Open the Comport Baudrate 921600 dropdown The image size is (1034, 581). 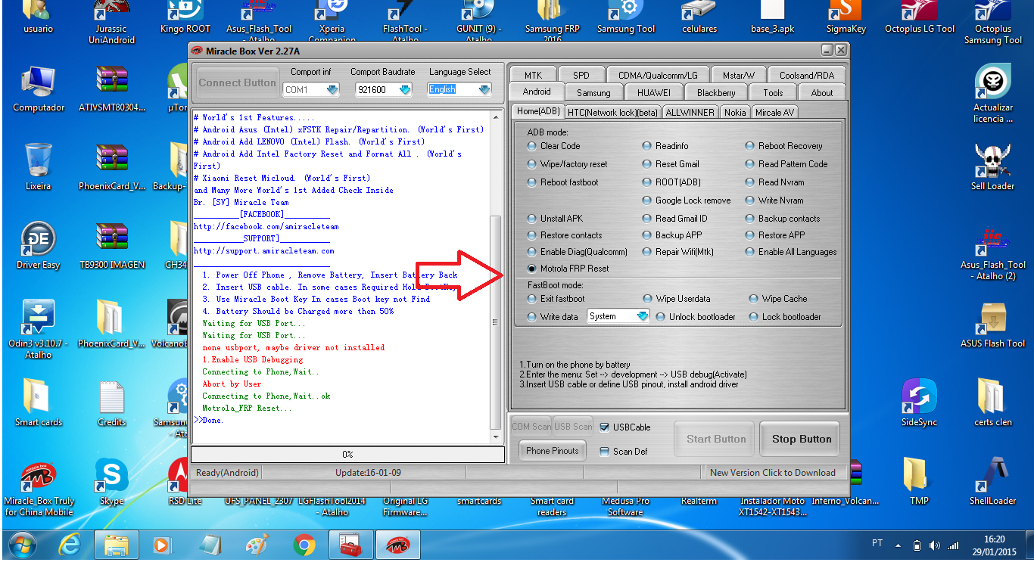pos(384,90)
